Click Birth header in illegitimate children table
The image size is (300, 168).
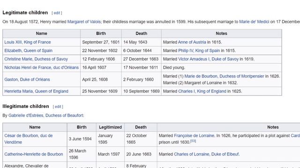coord(82,127)
